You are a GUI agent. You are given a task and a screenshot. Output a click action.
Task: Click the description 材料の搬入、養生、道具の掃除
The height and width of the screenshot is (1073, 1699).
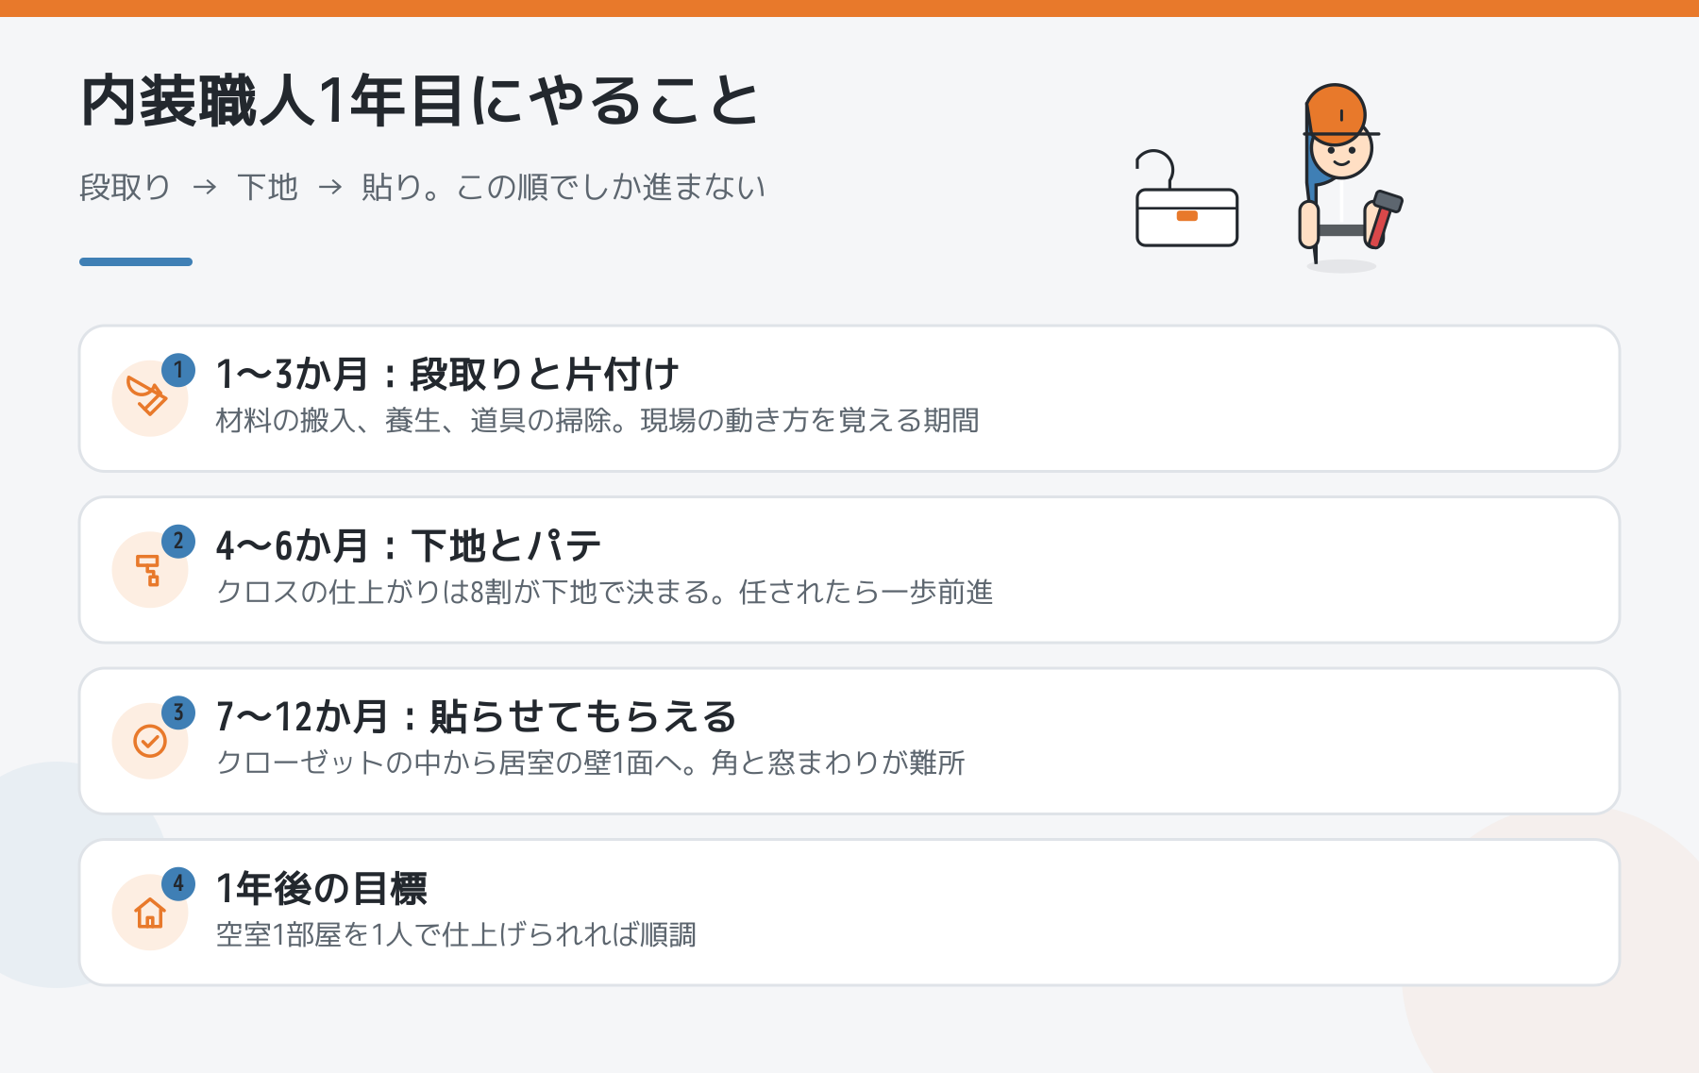[x=413, y=421]
